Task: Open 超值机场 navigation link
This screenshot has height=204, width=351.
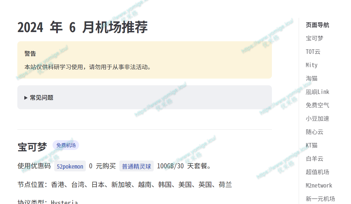Action: [317, 172]
